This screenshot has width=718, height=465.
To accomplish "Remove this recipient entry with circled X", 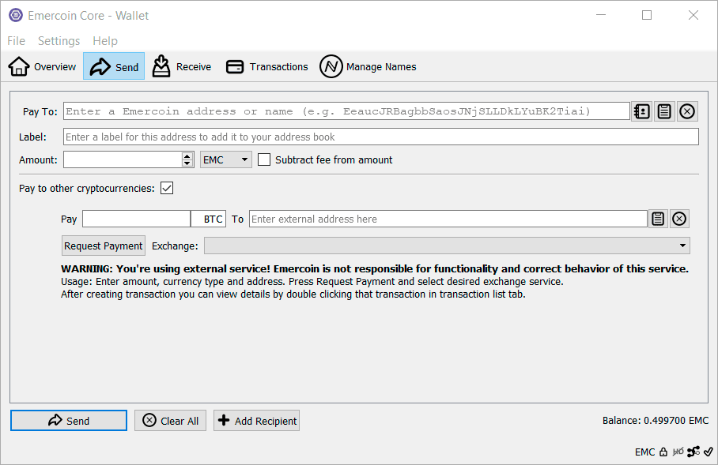I will (x=687, y=111).
